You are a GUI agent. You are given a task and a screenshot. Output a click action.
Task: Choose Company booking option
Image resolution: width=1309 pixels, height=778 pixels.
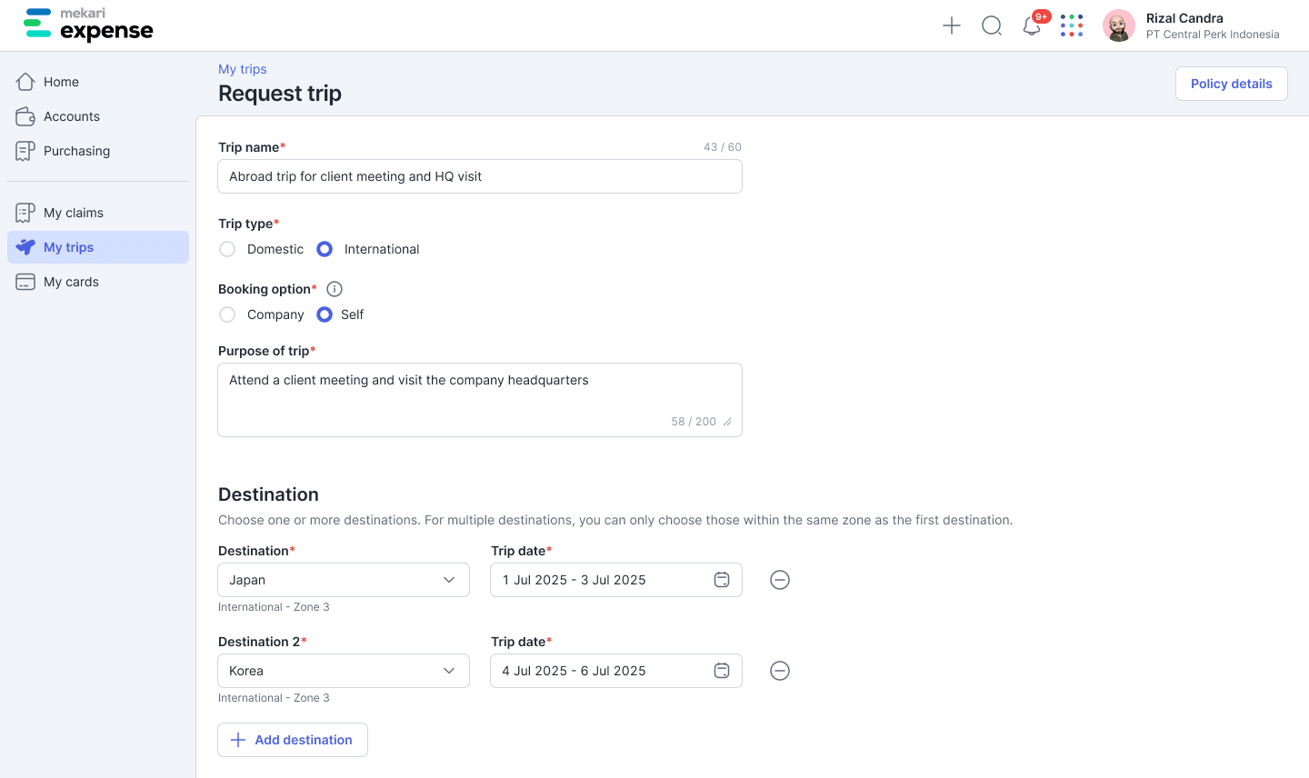coord(228,314)
